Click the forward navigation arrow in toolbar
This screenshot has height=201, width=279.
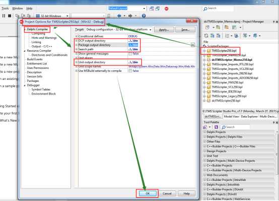click(x=130, y=16)
